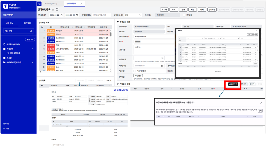This screenshot has width=266, height=148.
Task: Click the 견적요청 button in toolbar
Action: tap(212, 10)
